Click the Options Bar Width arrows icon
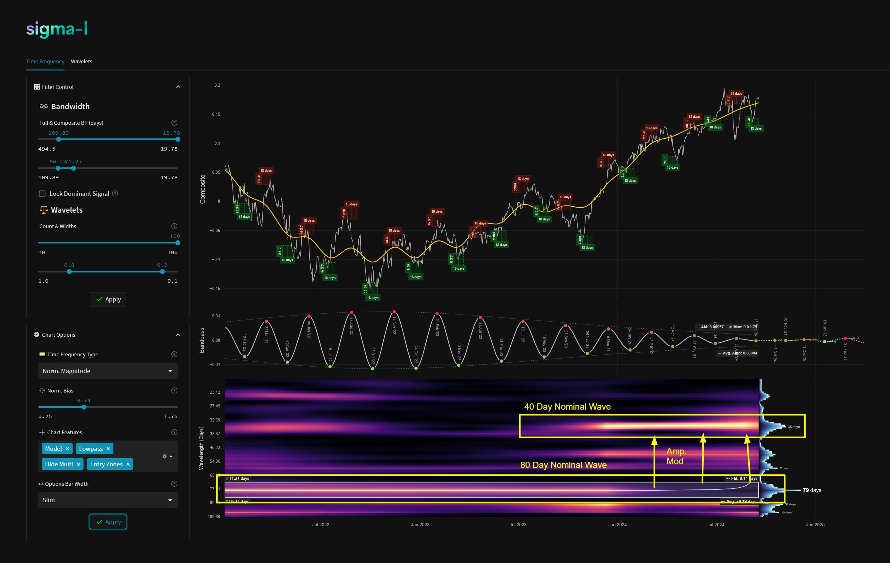Viewport: 890px width, 563px height. click(x=41, y=484)
